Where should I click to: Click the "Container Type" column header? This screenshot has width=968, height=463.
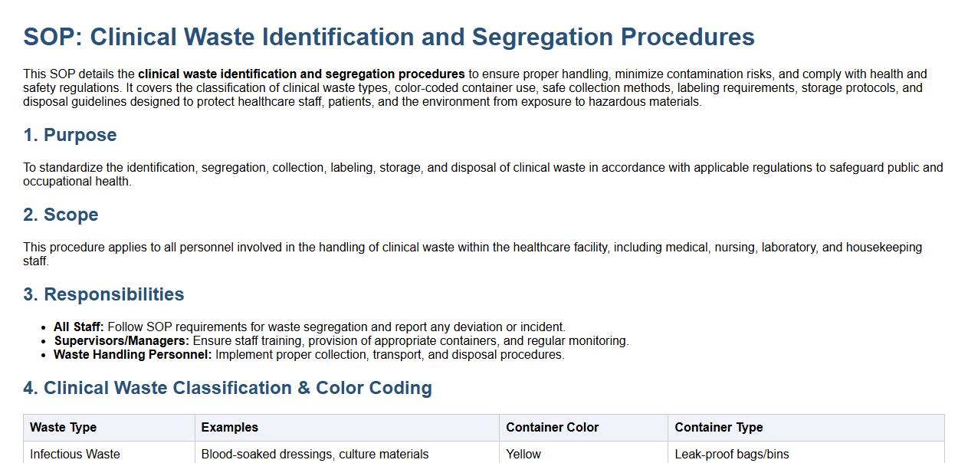point(719,428)
